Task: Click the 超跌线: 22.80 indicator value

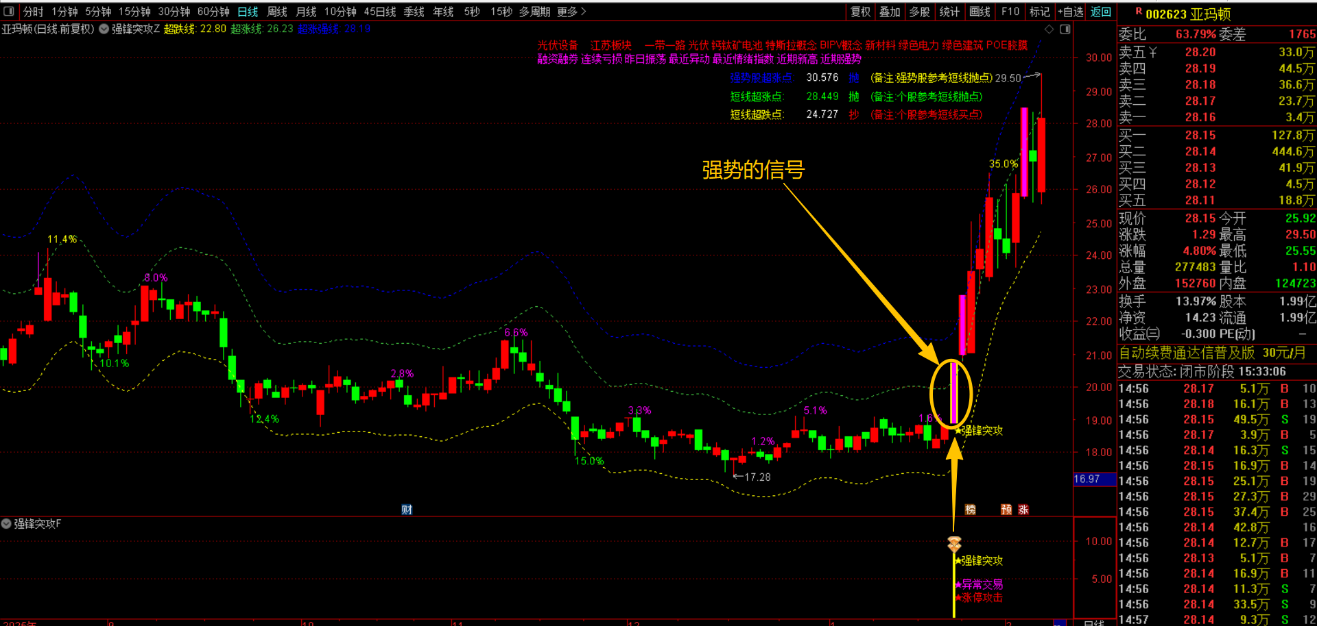Action: click(x=195, y=29)
